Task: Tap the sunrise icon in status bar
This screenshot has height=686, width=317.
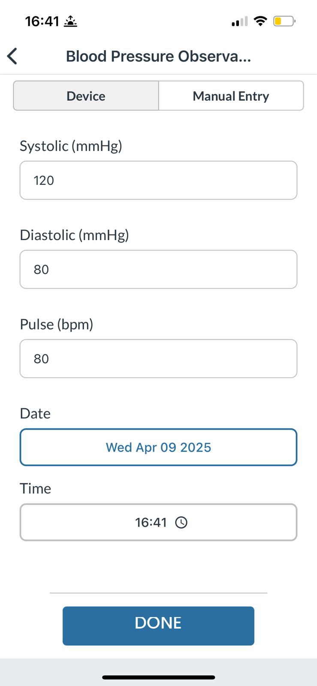Action: tap(70, 21)
